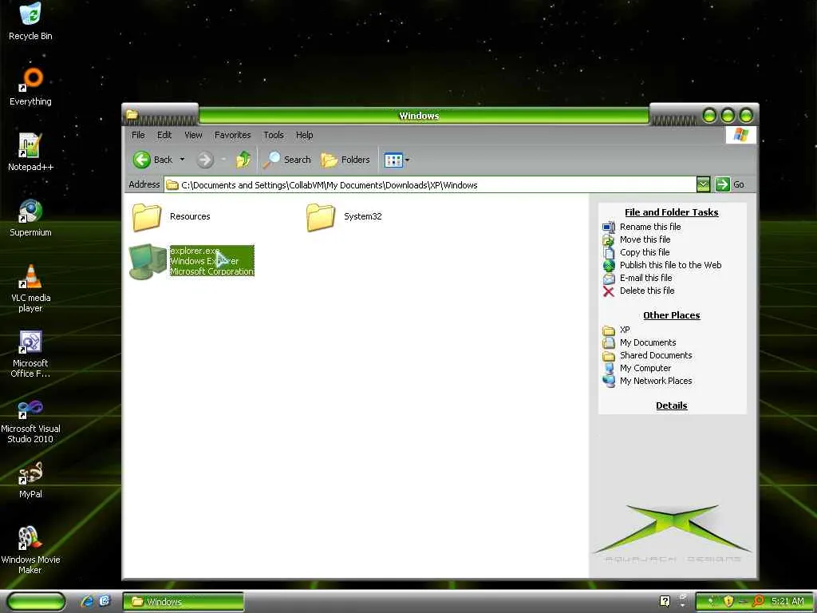Image resolution: width=817 pixels, height=613 pixels.
Task: Click the help question mark tray icon
Action: (x=665, y=602)
